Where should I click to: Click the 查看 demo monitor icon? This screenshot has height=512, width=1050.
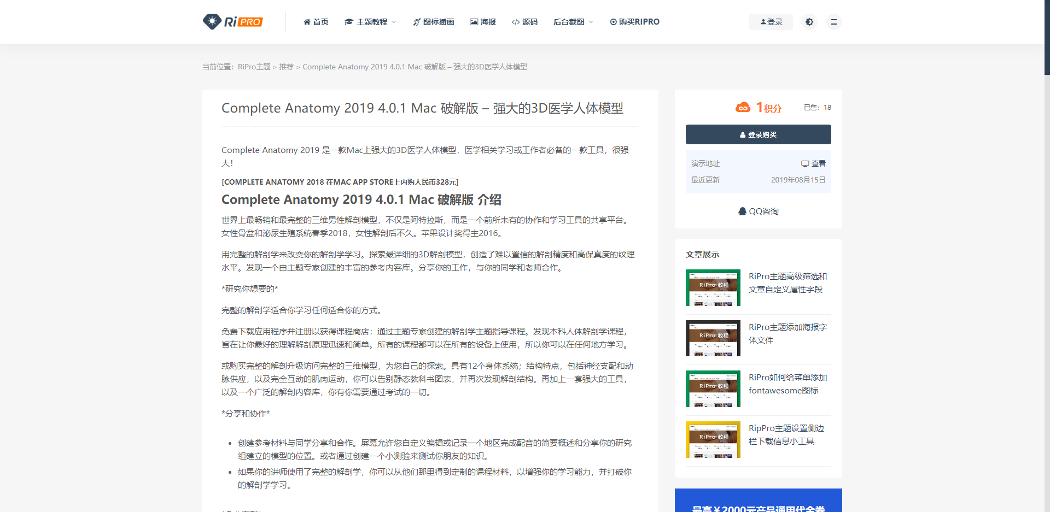(805, 163)
